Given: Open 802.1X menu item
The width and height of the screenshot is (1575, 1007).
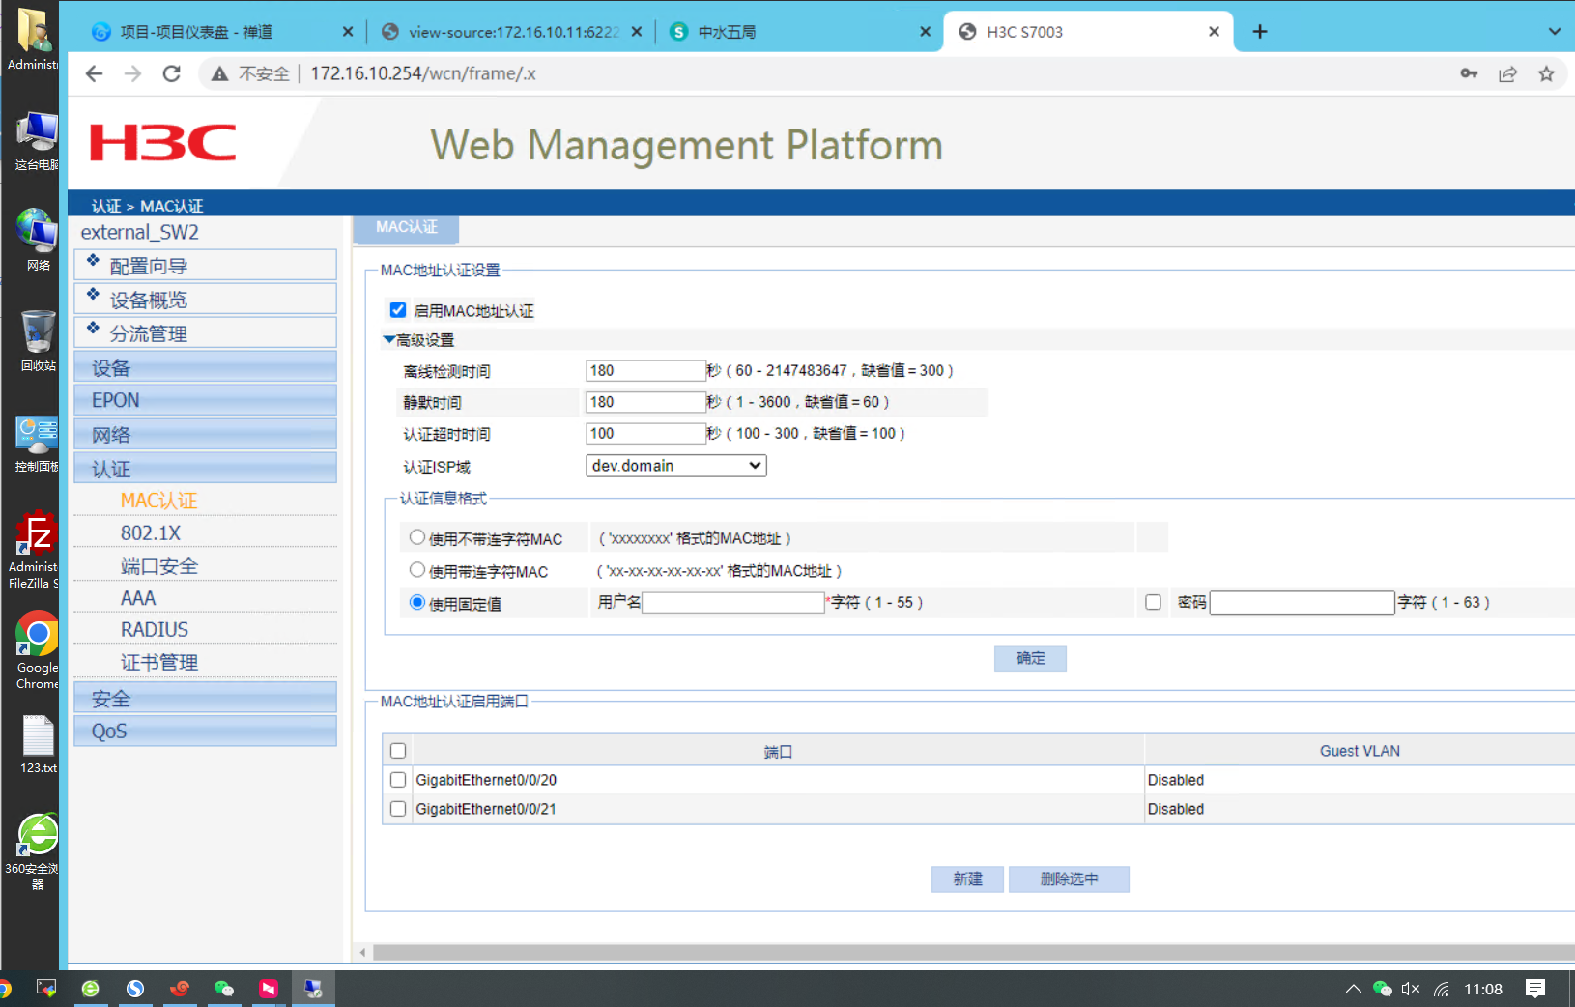Looking at the screenshot, I should coord(151,533).
